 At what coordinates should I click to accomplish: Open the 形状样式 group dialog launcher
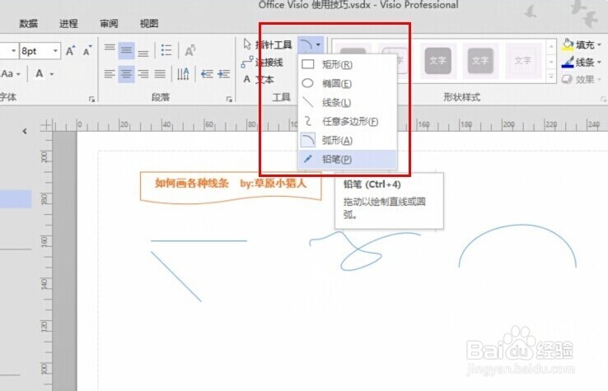click(x=603, y=100)
